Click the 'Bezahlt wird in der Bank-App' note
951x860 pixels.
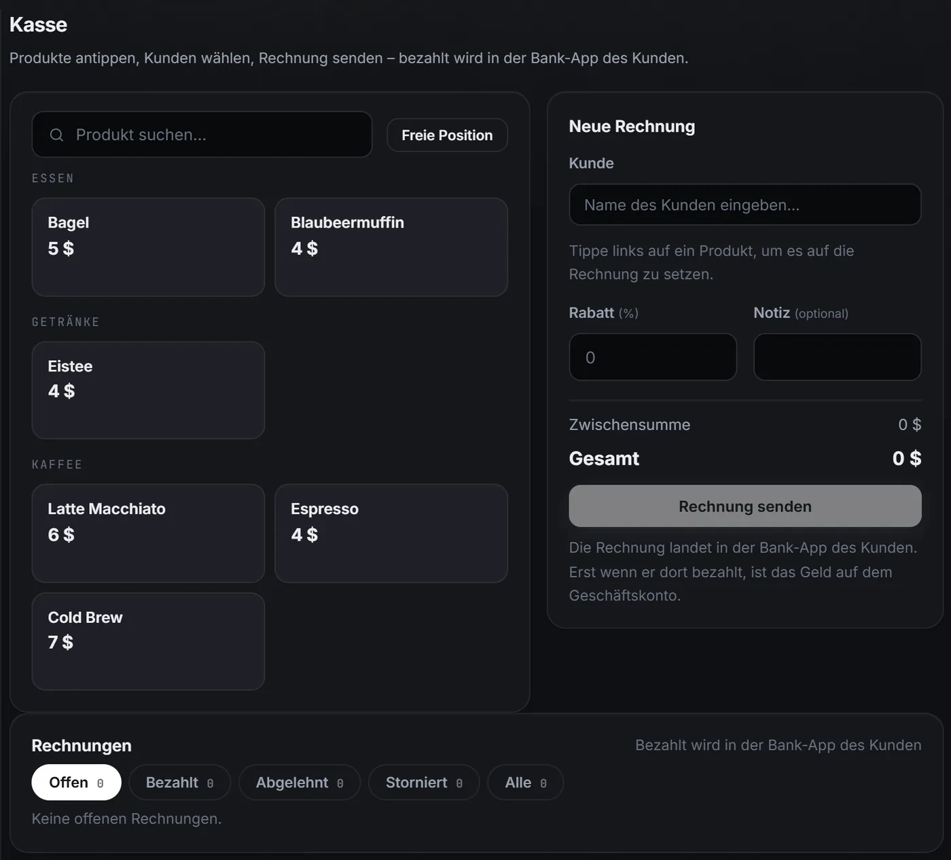coord(778,745)
